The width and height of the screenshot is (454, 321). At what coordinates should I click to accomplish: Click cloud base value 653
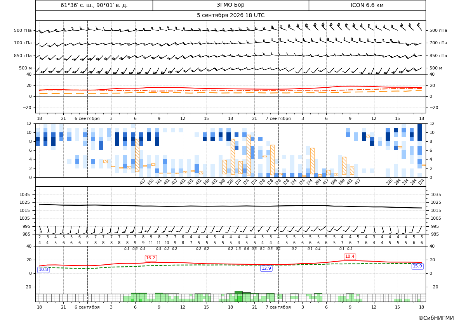pyautogui.click(x=150, y=182)
